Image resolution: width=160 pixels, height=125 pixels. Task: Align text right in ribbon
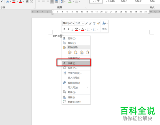click(x=48, y=2)
